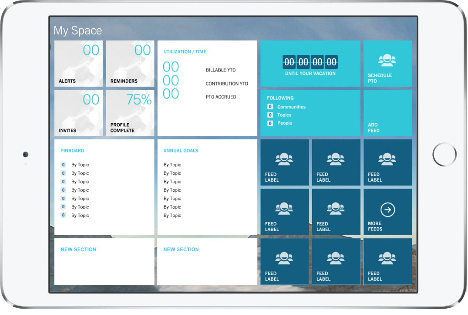Click the People count badge under Following
Screen dimensions: 468x315
(x=270, y=123)
